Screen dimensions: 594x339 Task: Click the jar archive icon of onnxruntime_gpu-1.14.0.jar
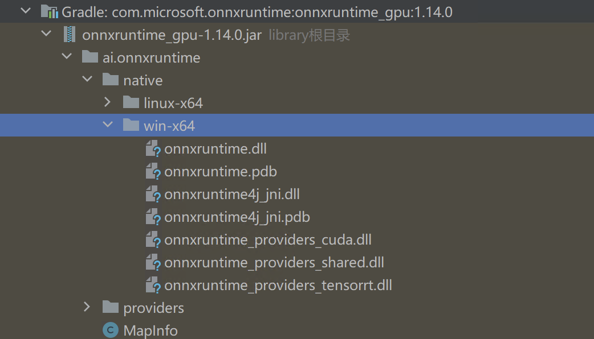click(69, 34)
